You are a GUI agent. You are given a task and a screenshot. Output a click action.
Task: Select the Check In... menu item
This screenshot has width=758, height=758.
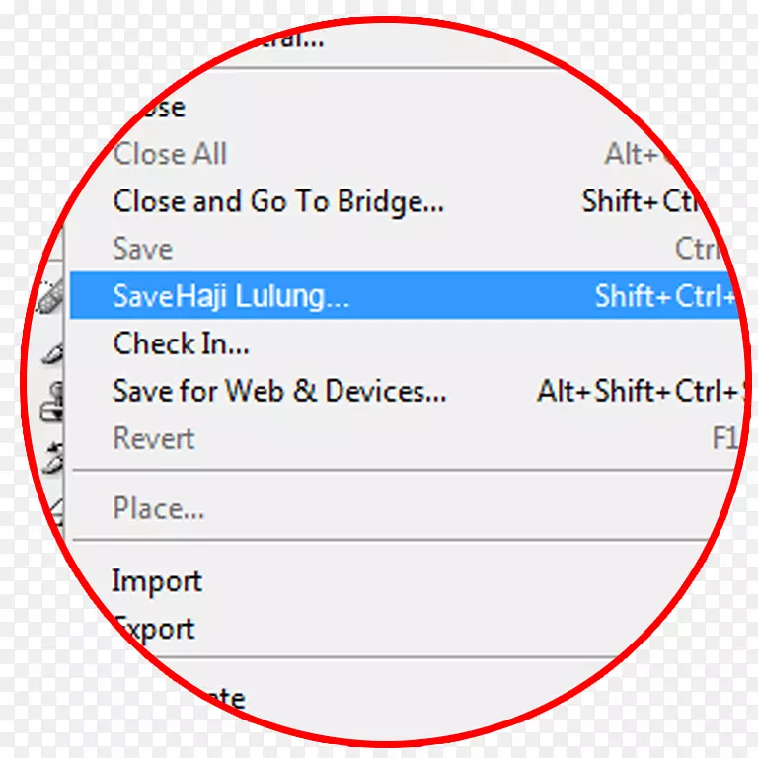(x=181, y=343)
